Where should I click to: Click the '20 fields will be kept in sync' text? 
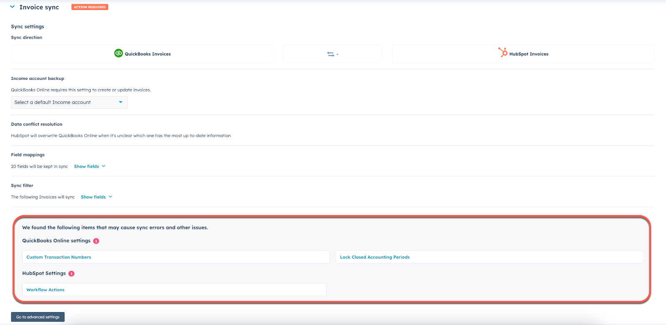(x=40, y=166)
